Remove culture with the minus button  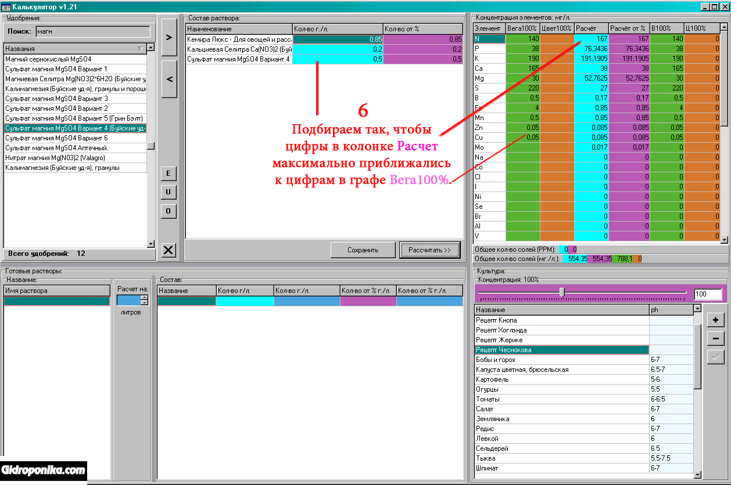point(716,339)
